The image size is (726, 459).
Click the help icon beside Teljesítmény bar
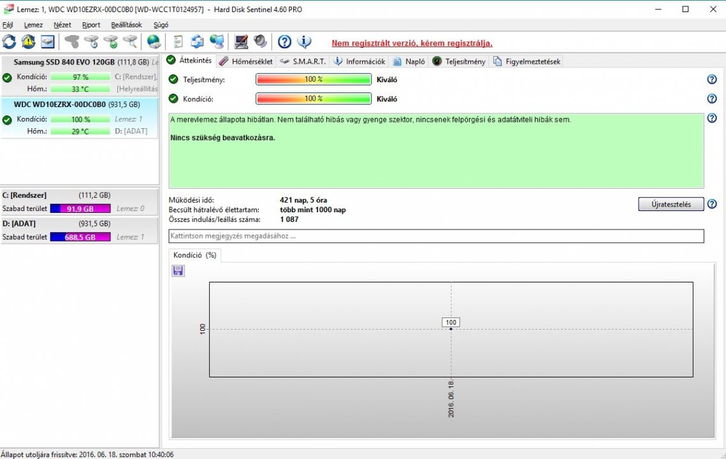coord(712,79)
